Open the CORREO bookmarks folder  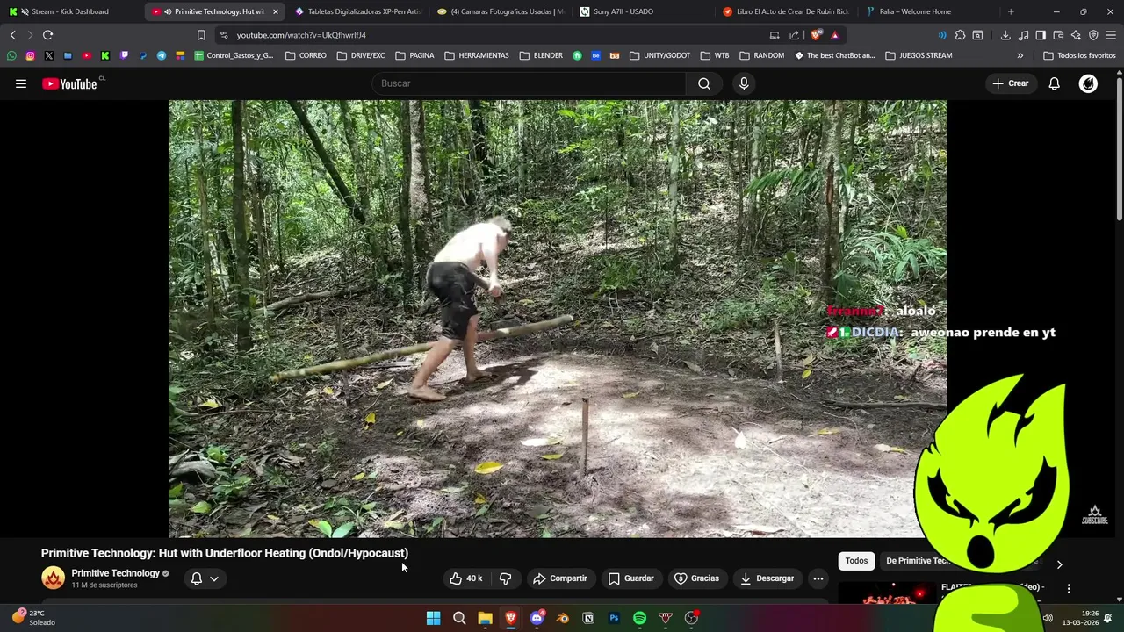pos(306,55)
